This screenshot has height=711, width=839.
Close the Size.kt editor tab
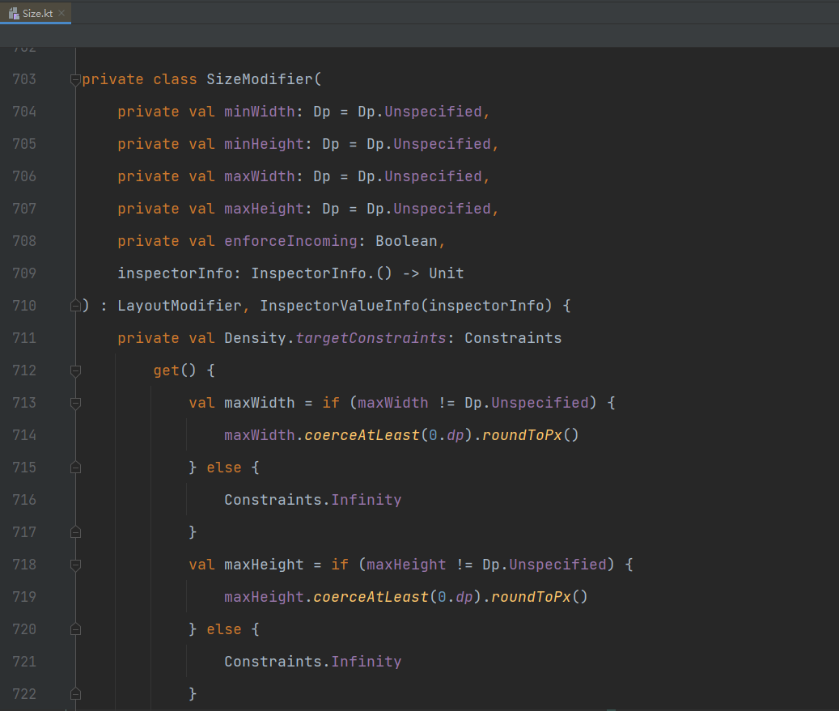(x=63, y=13)
